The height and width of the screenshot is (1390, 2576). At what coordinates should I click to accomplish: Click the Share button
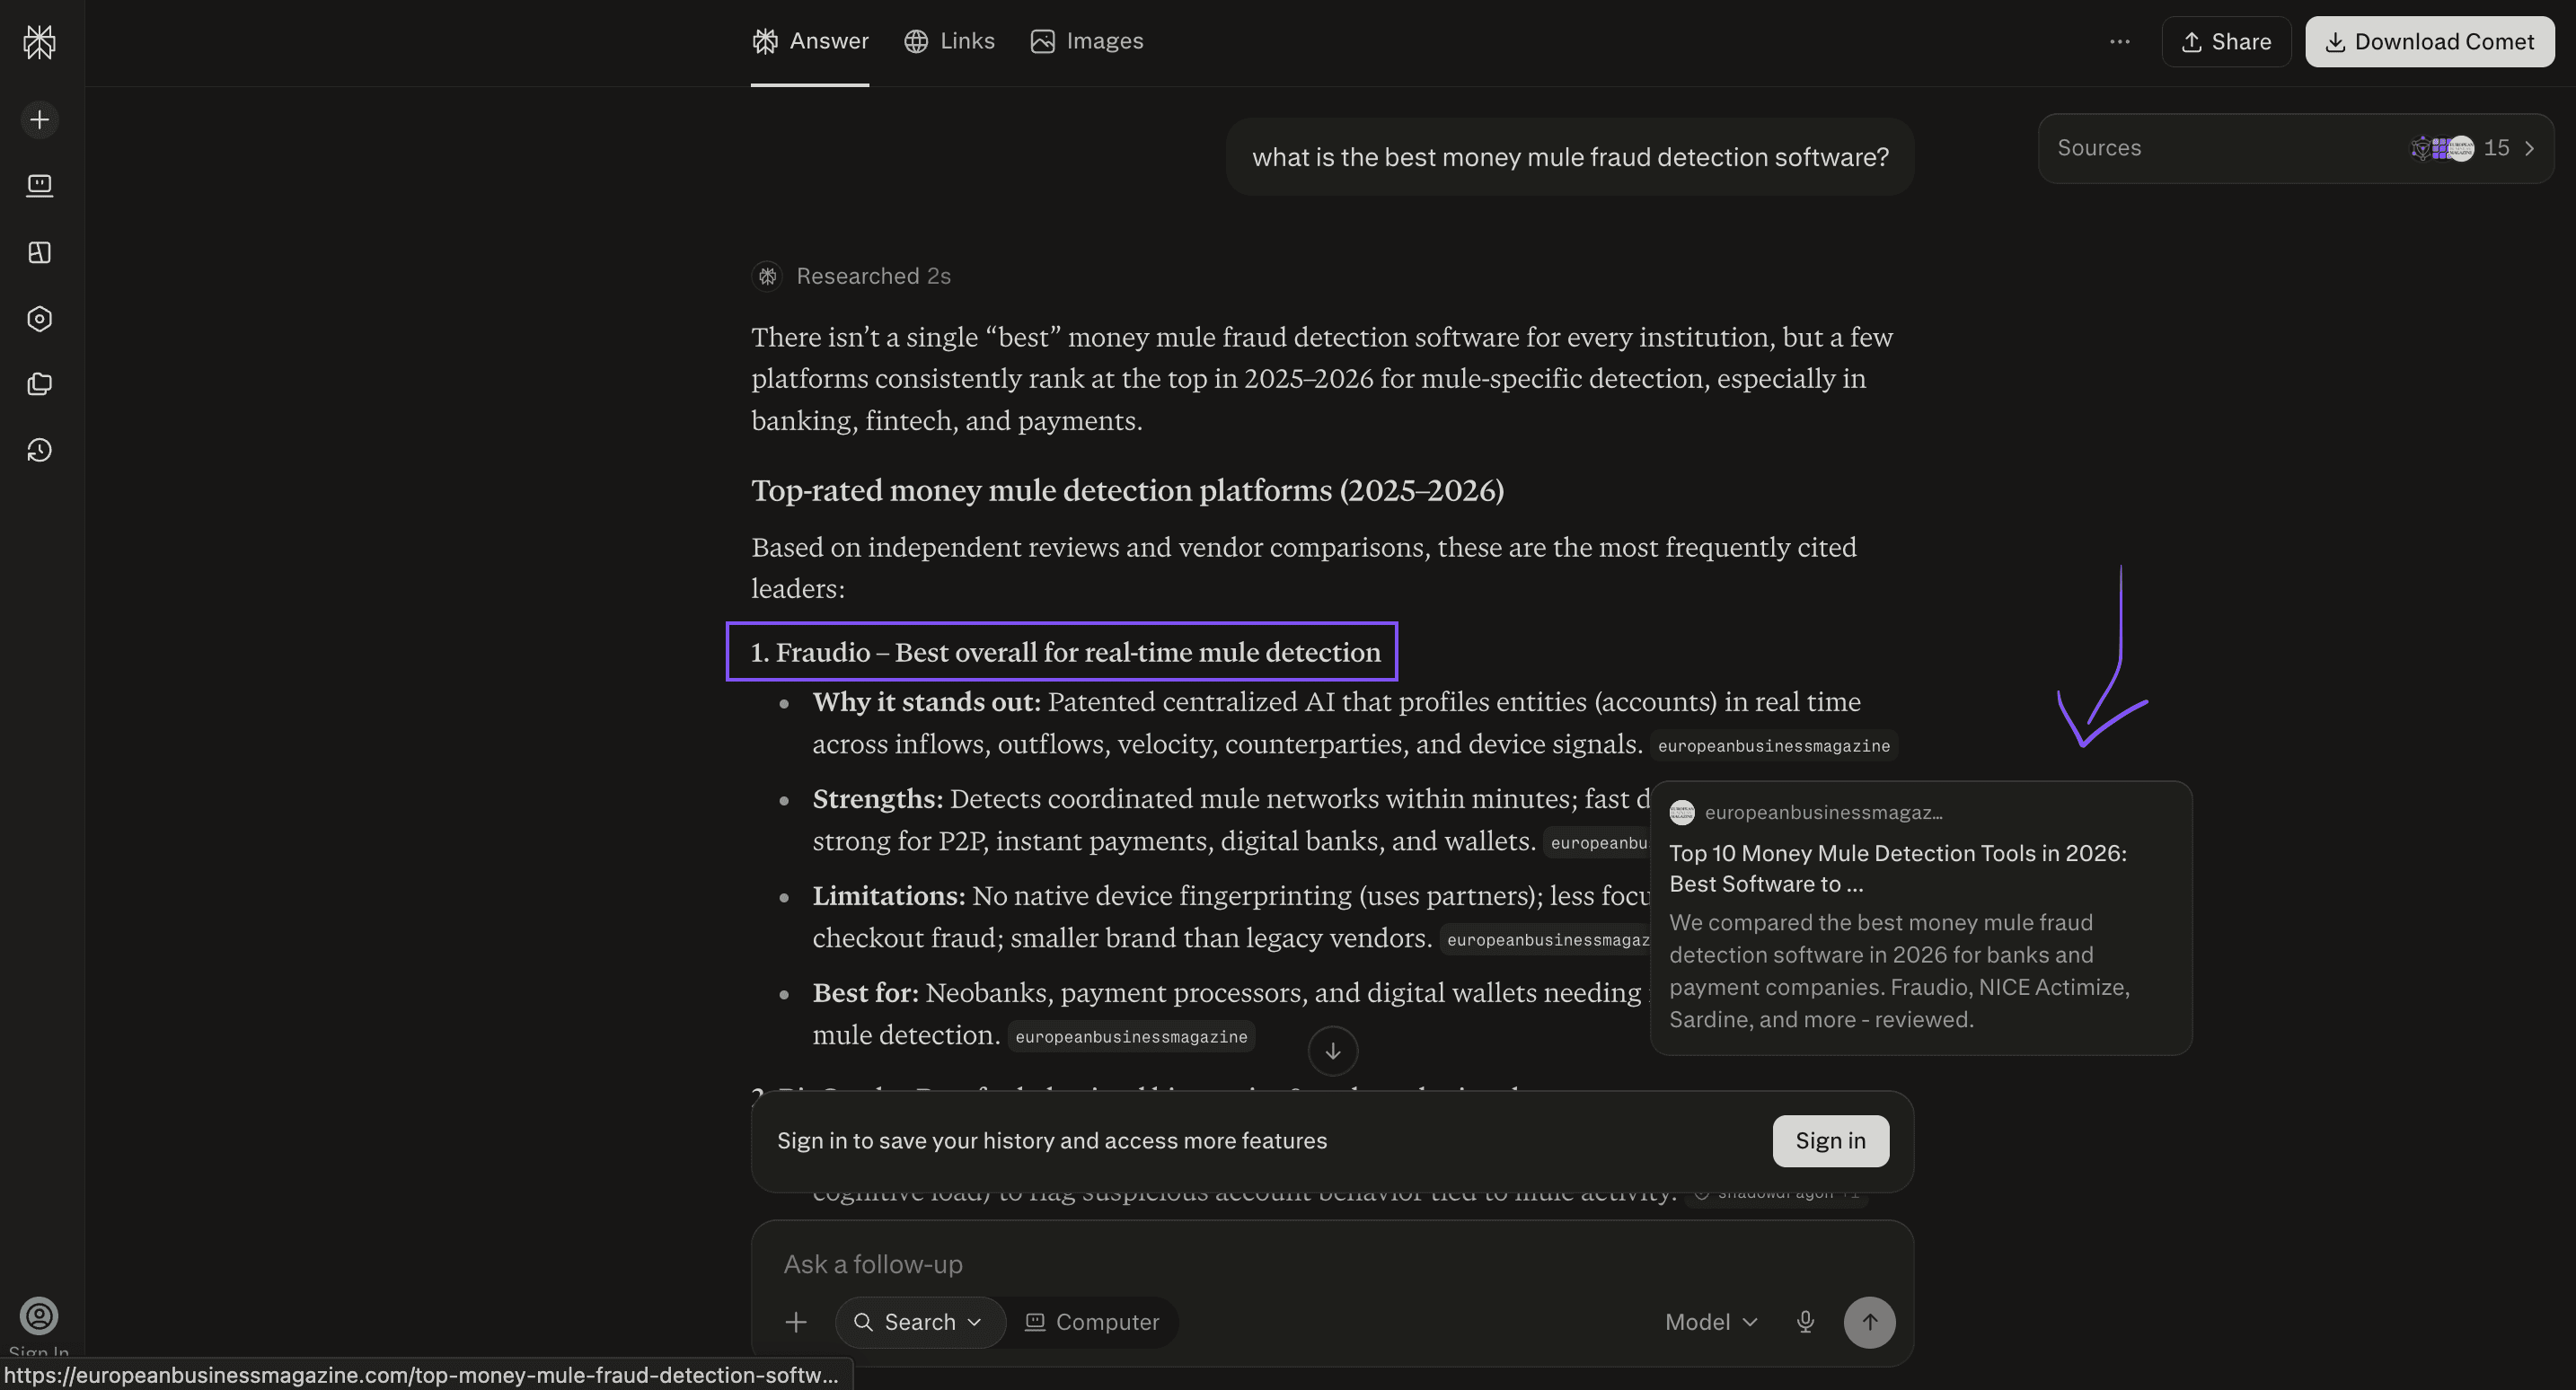2226,42
